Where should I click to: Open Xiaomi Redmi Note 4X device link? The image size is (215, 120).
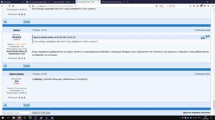point(17,52)
